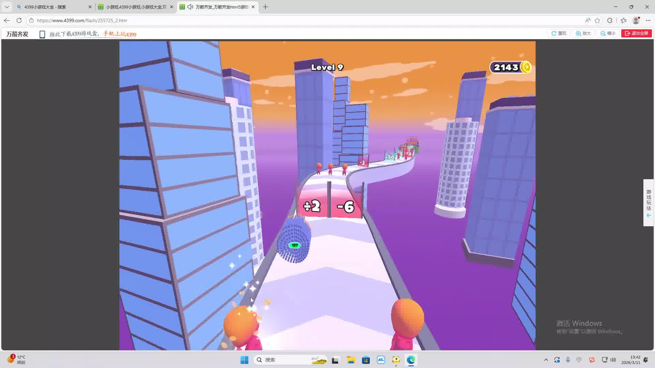The image size is (655, 368).
Task: Choose the ÷2 gate in game
Action: (312, 206)
